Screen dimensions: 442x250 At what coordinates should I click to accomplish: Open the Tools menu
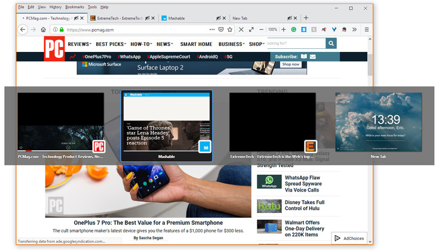tap(92, 7)
